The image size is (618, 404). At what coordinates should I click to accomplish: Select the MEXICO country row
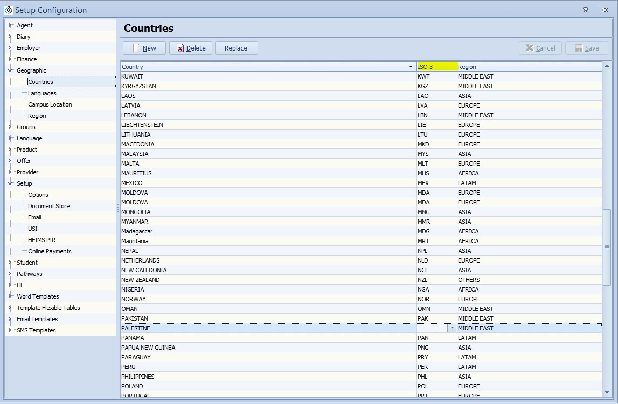pos(267,183)
